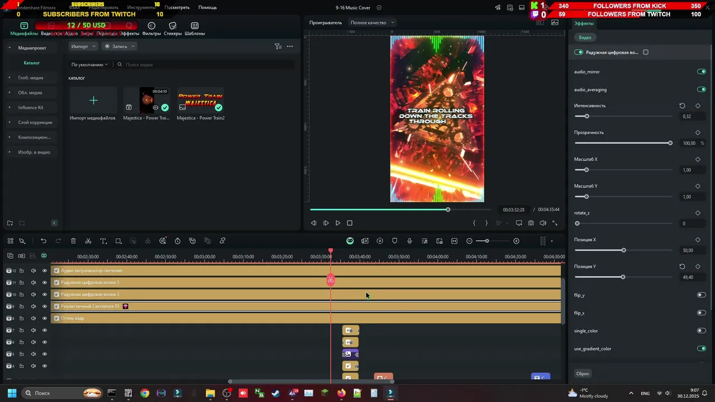This screenshot has height=402, width=715.
Task: Hide track 12 with eye icon
Action: pos(45,271)
